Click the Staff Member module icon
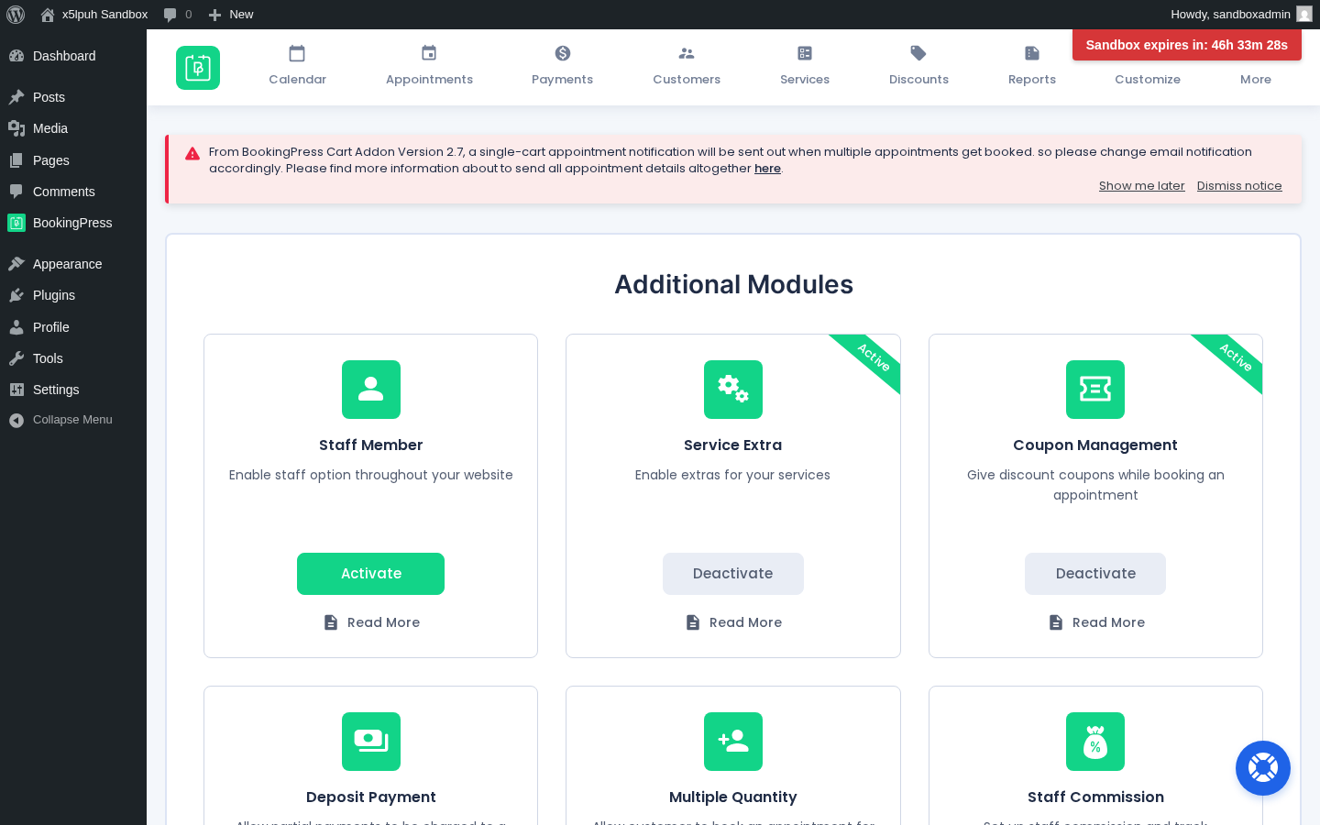This screenshot has height=825, width=1320. (x=371, y=390)
